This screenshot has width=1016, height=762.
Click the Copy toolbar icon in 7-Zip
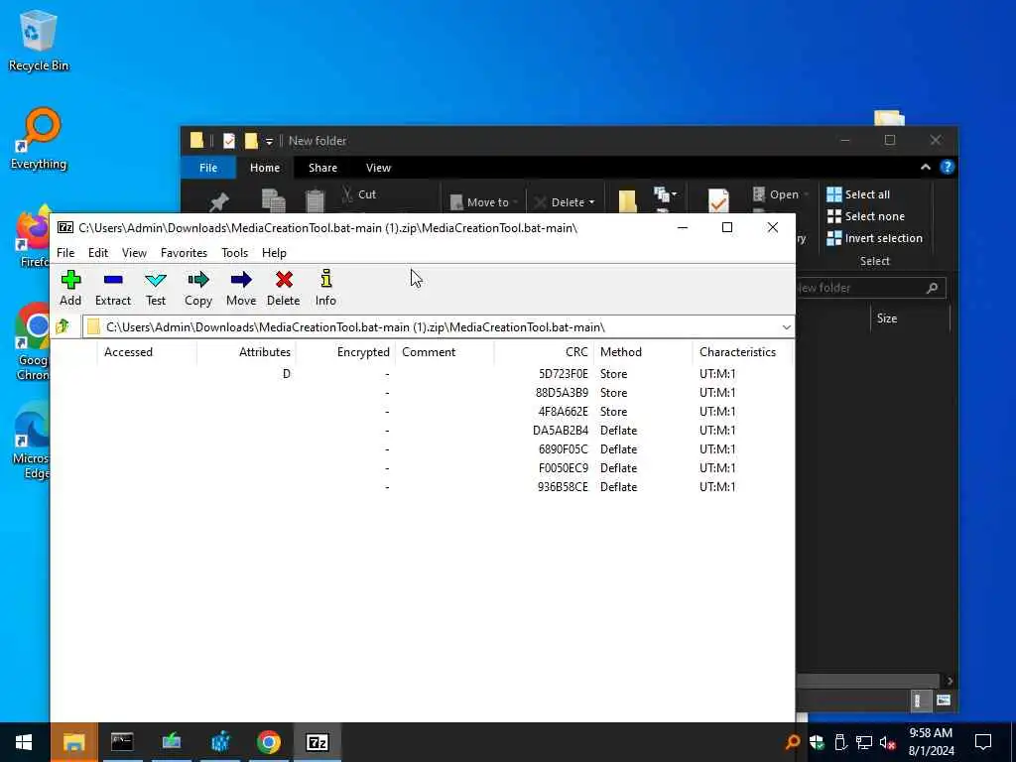coord(198,289)
